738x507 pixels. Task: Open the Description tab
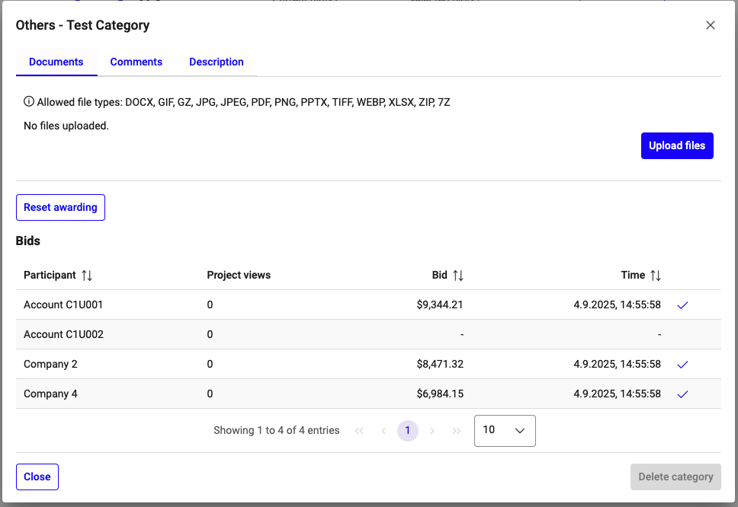point(217,62)
